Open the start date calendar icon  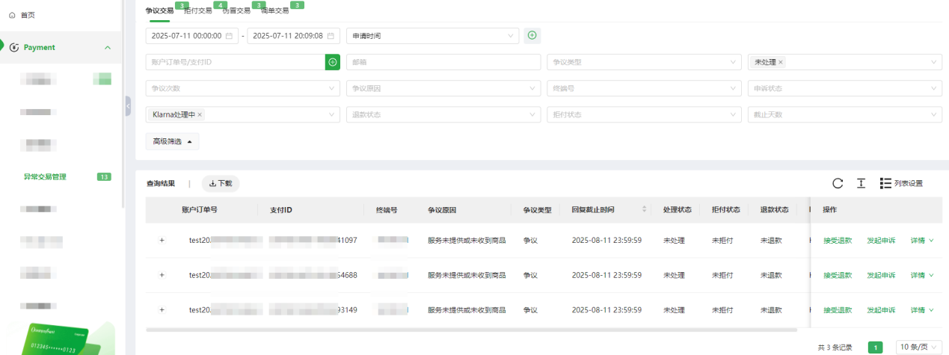[x=230, y=36]
